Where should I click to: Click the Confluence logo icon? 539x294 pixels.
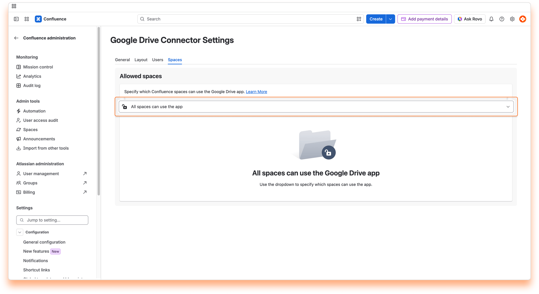[38, 19]
